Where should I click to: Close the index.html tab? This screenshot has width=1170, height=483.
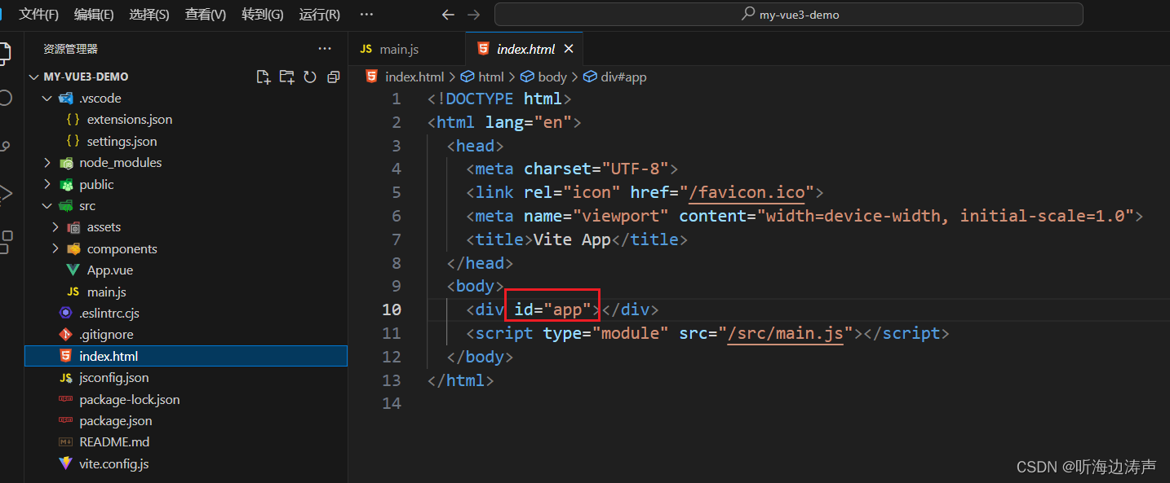pyautogui.click(x=569, y=48)
